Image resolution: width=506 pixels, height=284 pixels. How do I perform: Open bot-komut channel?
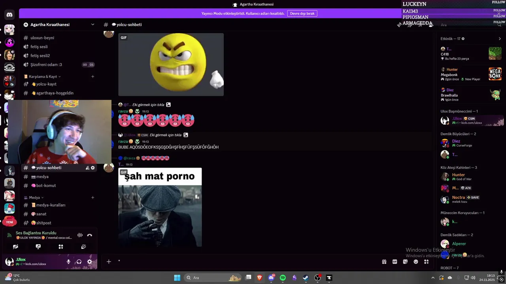point(59,185)
